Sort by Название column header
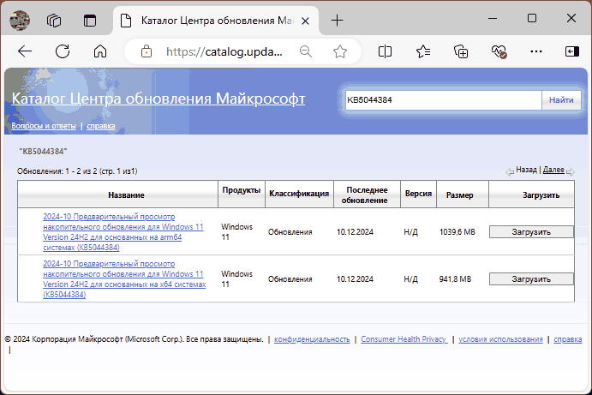592x395 pixels. pos(126,195)
